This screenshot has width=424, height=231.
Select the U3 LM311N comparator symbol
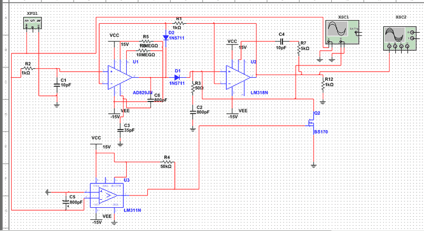107,196
